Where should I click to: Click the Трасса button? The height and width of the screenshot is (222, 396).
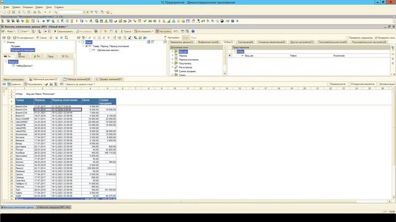tap(126, 31)
